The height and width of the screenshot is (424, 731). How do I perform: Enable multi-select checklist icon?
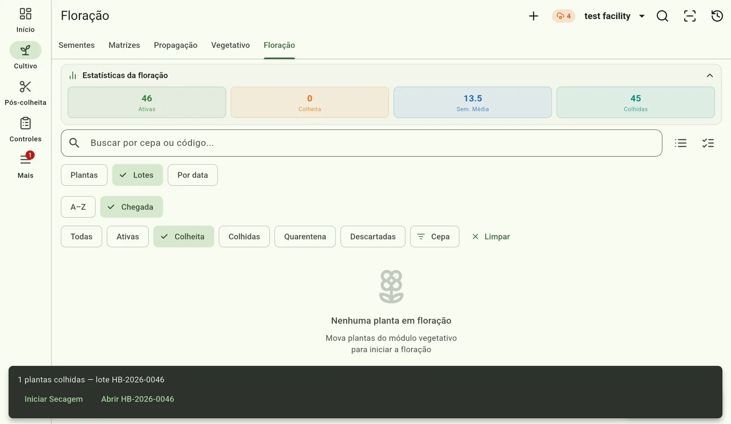[708, 143]
